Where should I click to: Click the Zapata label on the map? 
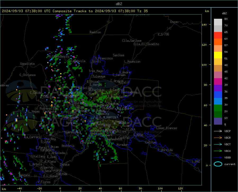[65, 165]
